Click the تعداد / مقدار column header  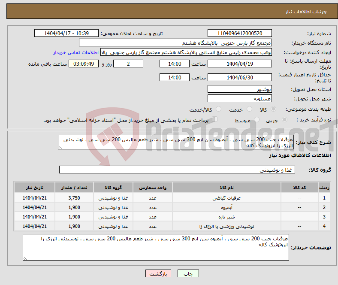click(74, 188)
